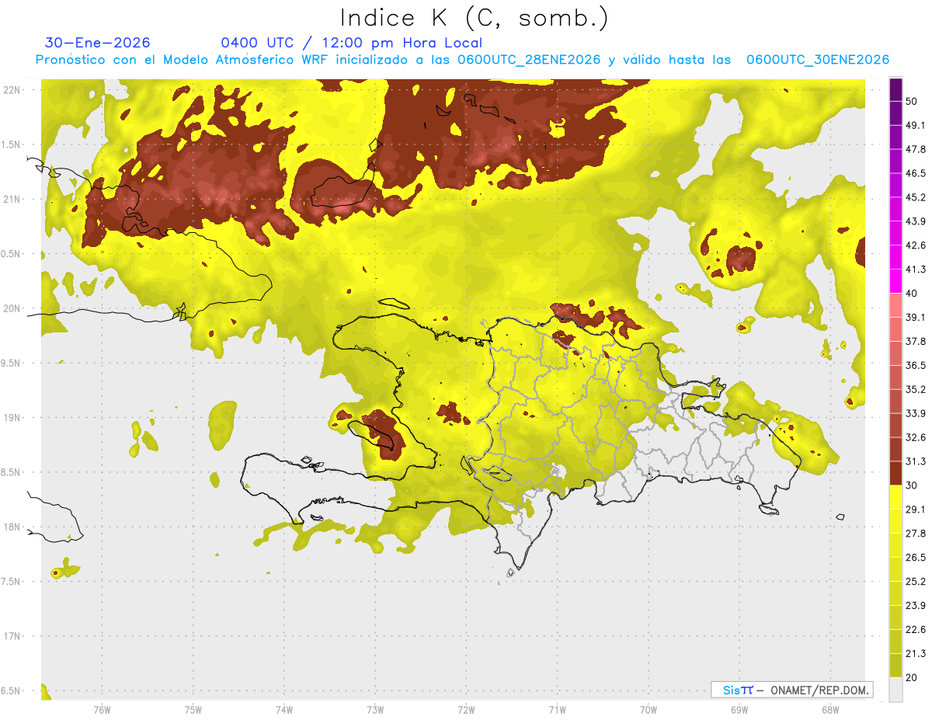Click the '17N' latitude label
The width and height of the screenshot is (932, 720).
(x=12, y=637)
